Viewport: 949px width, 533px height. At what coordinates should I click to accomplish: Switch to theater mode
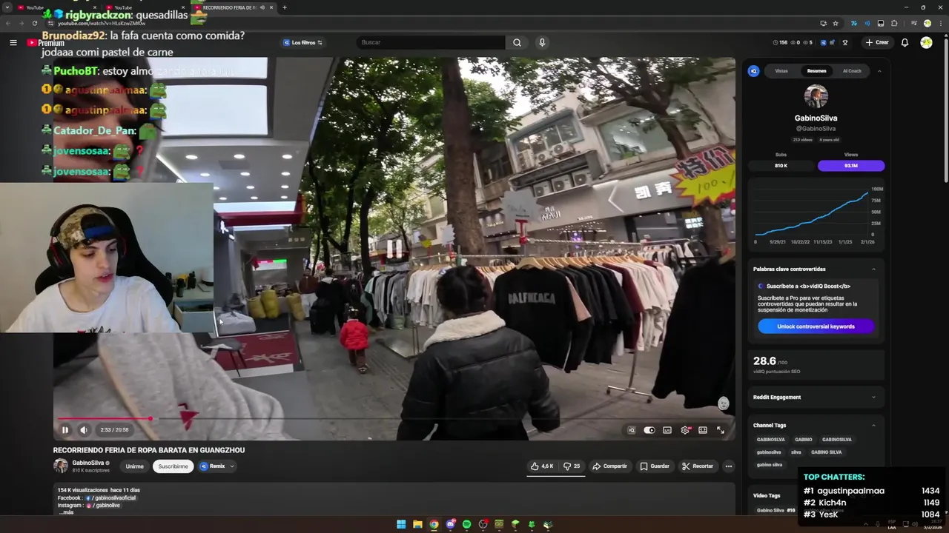point(703,430)
